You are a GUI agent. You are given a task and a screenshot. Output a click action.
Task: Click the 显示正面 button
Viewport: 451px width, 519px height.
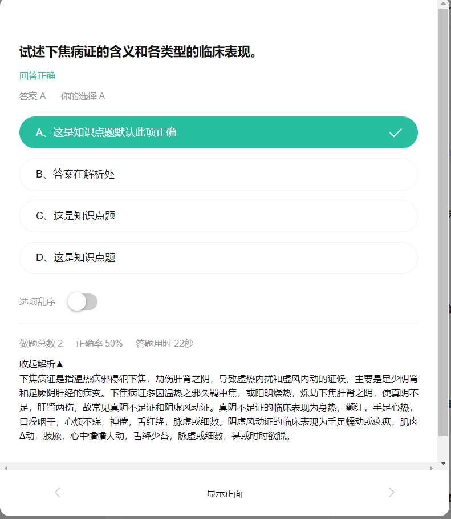pos(225,493)
